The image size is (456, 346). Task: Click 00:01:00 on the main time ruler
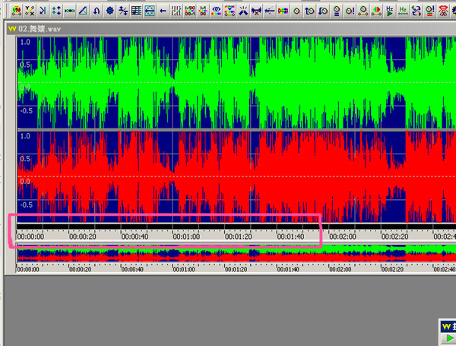[x=185, y=236]
